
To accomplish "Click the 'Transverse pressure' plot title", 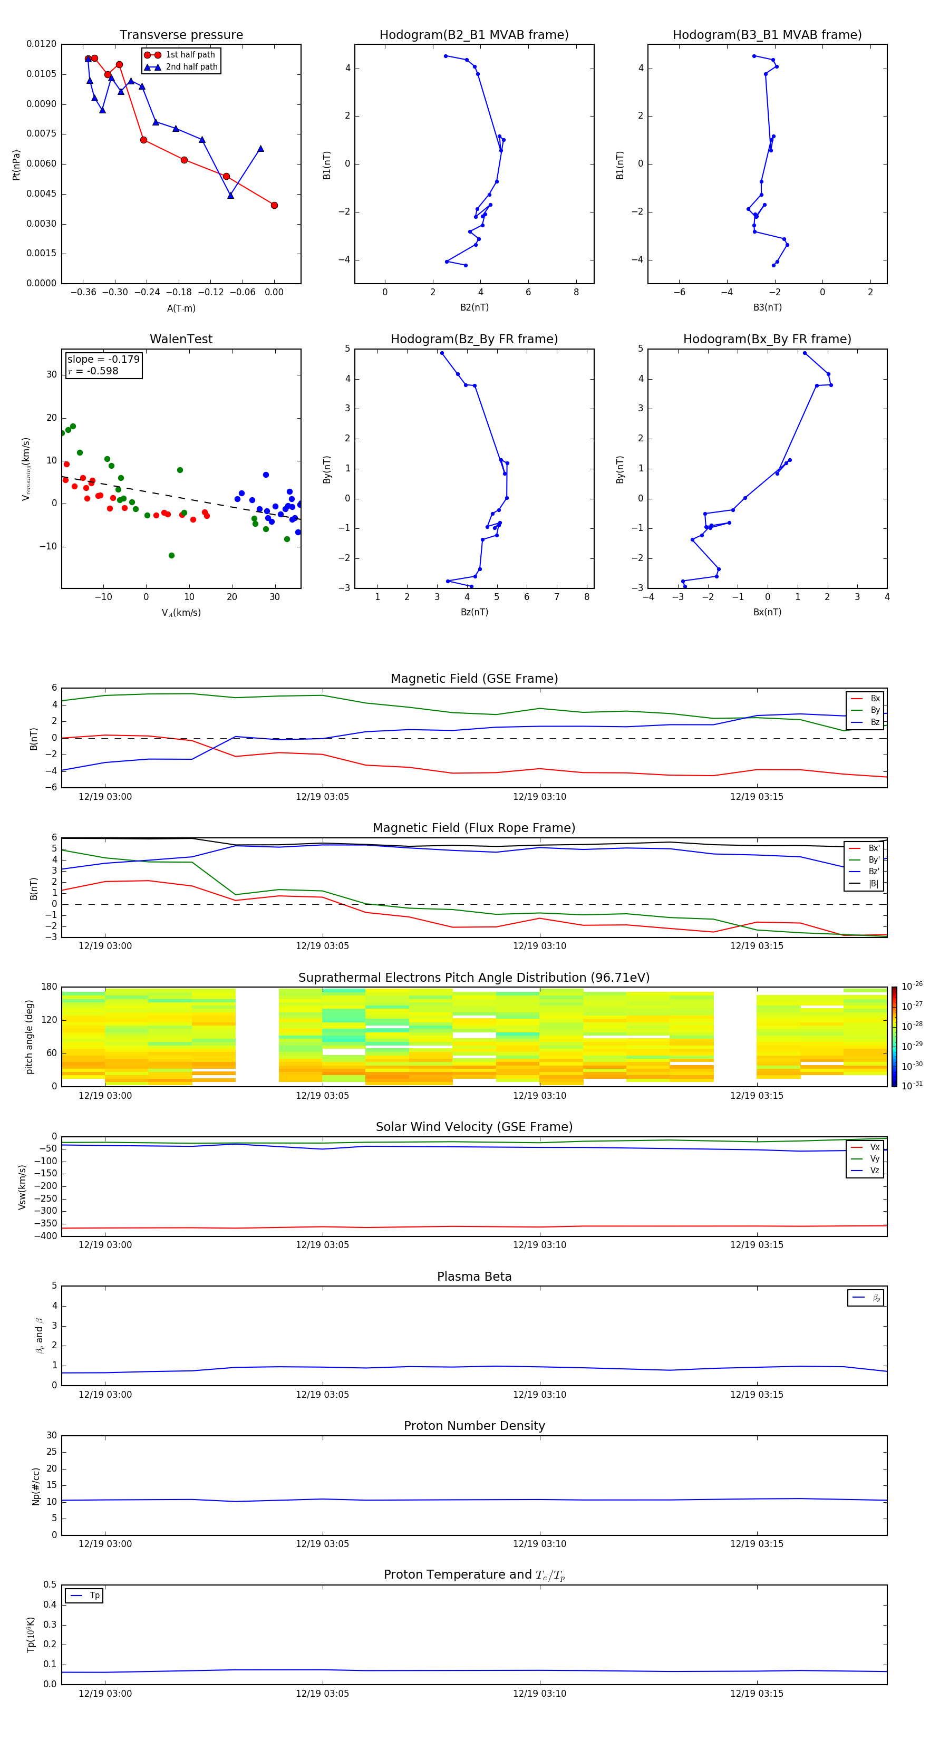I will [x=181, y=35].
